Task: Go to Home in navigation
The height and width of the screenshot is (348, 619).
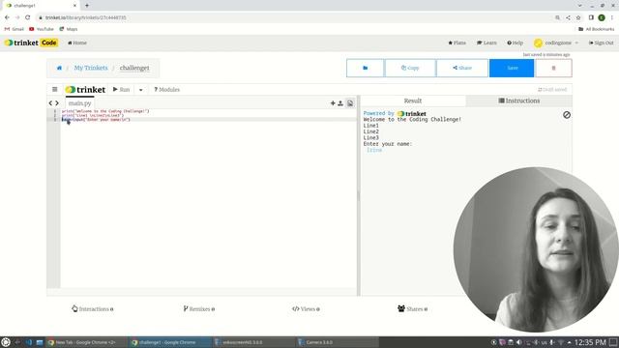Action: coord(77,43)
